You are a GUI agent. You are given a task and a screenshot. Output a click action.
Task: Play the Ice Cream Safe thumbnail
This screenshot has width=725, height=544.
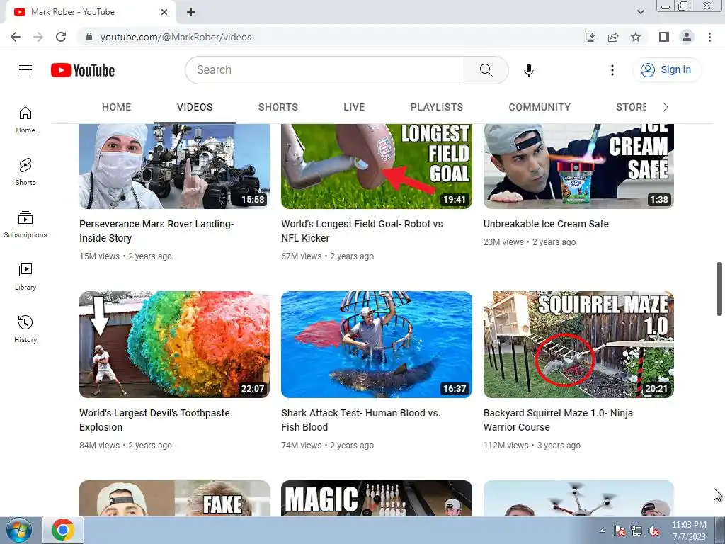pyautogui.click(x=578, y=166)
